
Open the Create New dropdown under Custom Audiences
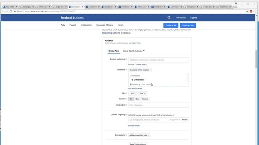coord(141,64)
